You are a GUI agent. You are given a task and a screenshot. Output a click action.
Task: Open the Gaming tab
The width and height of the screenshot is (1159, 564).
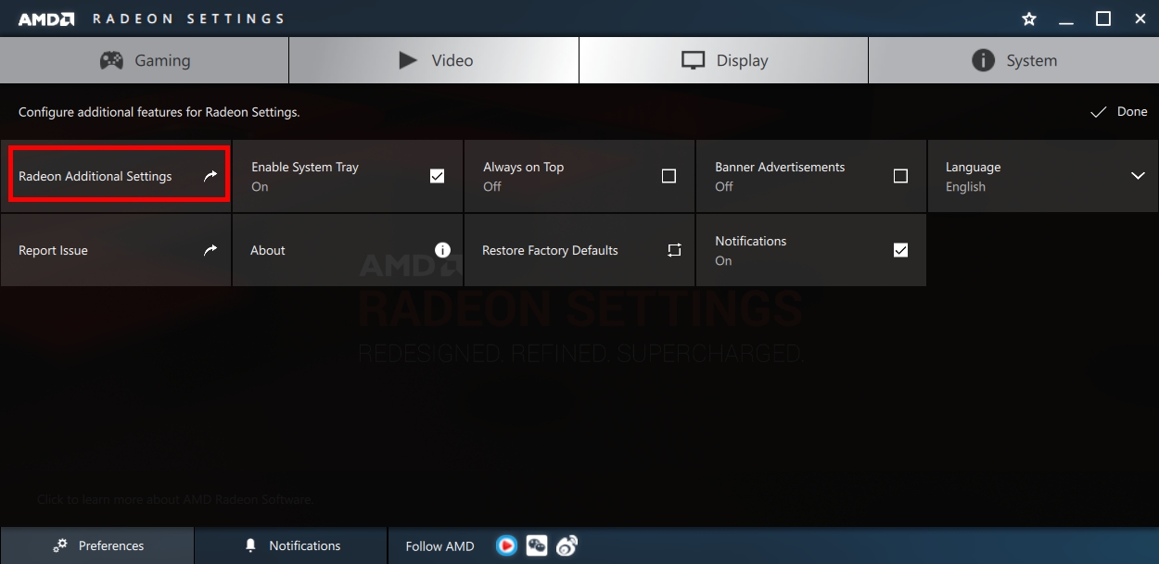pos(144,60)
